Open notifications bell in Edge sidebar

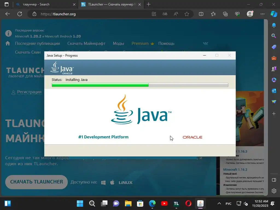274,25
